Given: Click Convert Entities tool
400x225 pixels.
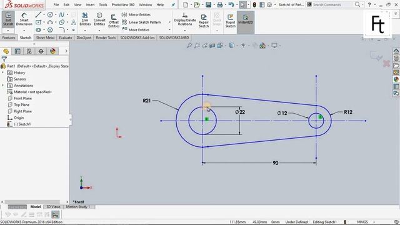Looking at the screenshot, I should pos(99,19).
